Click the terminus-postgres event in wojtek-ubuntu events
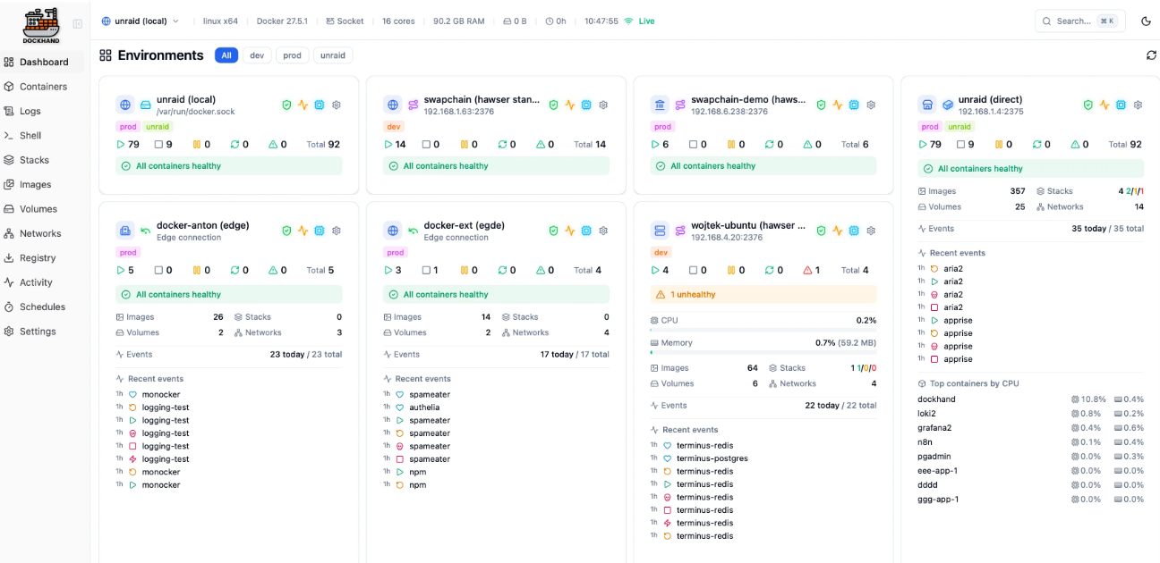 (712, 458)
